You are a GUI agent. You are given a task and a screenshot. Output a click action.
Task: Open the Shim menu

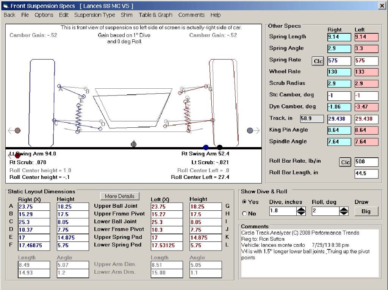tap(127, 15)
